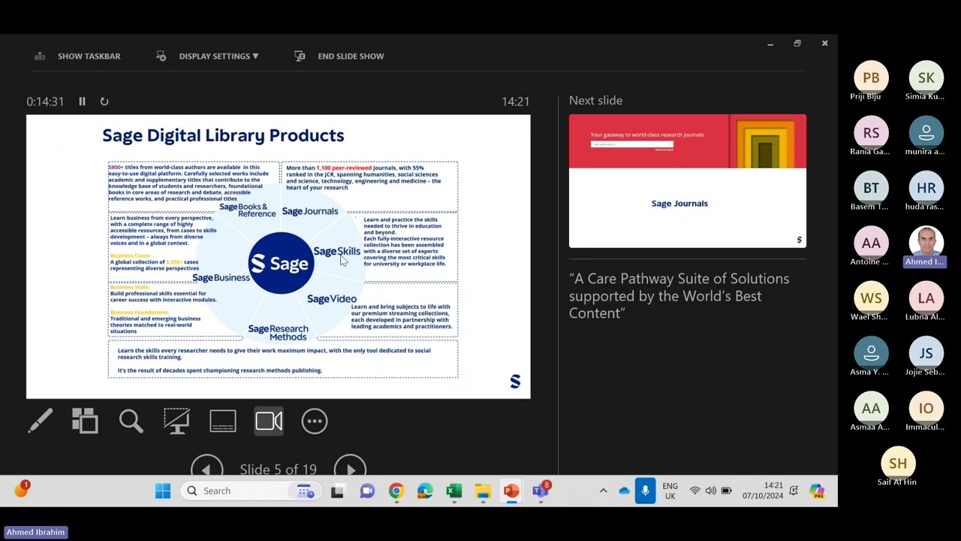Click the Next slide heading
Viewport: 961px width, 541px height.
click(x=595, y=101)
